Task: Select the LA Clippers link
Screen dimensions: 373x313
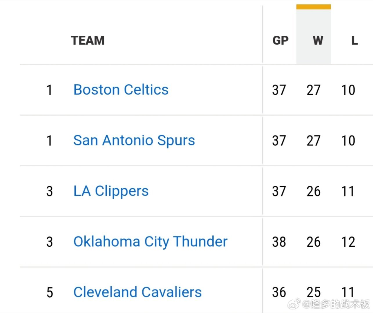Action: (x=111, y=191)
